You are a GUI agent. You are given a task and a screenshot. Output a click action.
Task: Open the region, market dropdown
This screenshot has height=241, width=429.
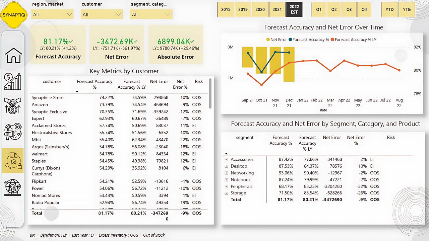tap(52, 14)
